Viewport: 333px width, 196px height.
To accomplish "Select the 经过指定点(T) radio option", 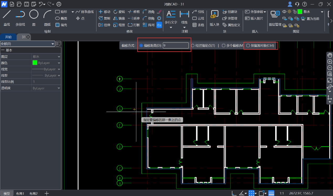I will 193,46.
